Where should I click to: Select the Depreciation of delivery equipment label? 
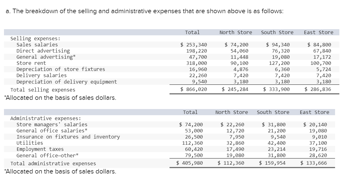67,82
